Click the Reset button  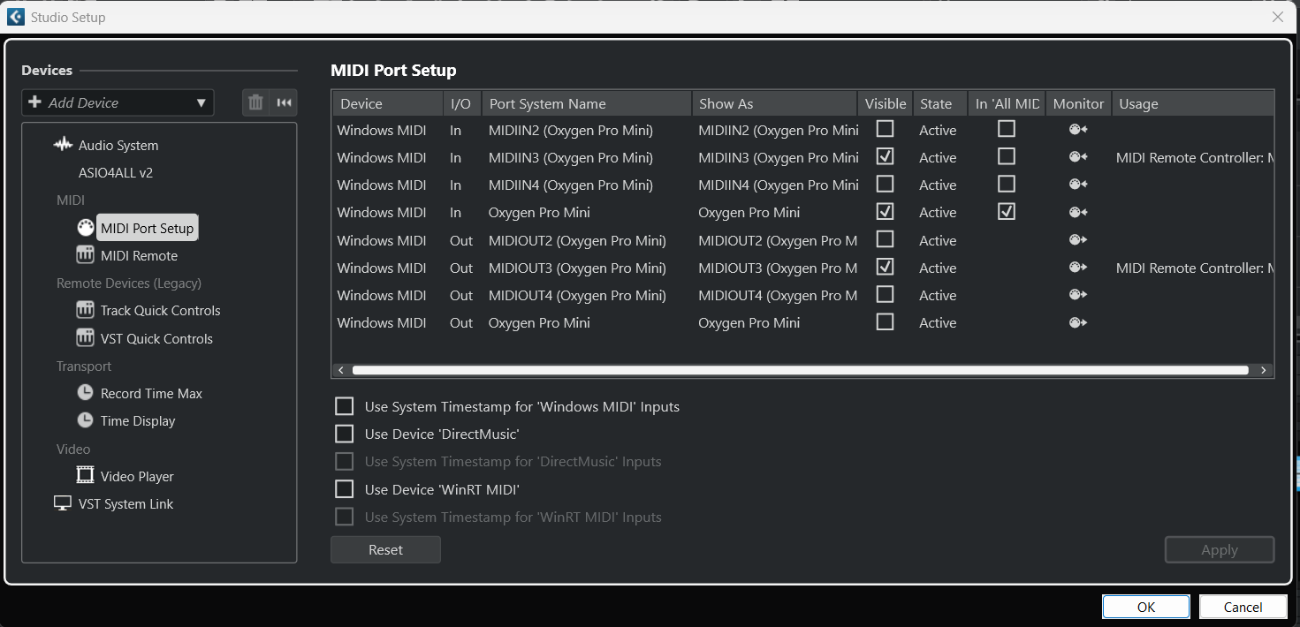(x=385, y=549)
